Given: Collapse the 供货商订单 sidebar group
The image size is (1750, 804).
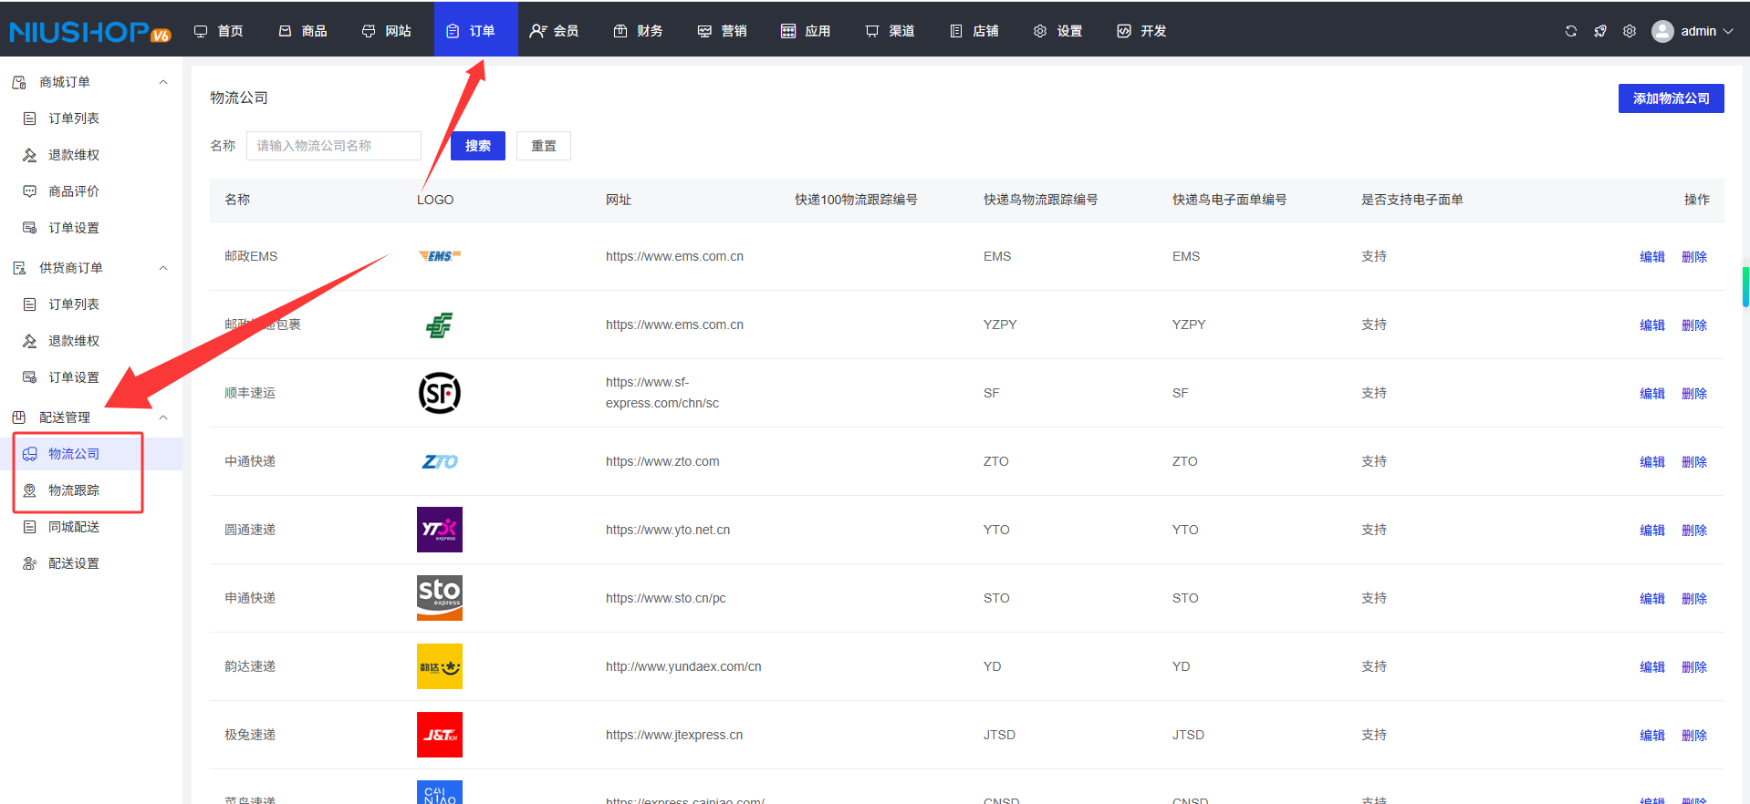Looking at the screenshot, I should click(163, 268).
